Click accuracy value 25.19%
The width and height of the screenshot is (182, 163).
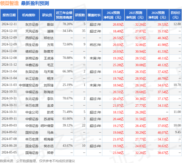click(67, 85)
